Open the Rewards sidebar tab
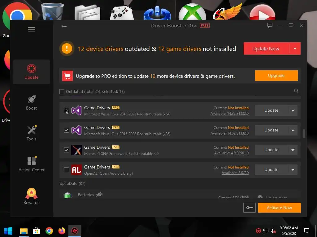 click(x=32, y=197)
